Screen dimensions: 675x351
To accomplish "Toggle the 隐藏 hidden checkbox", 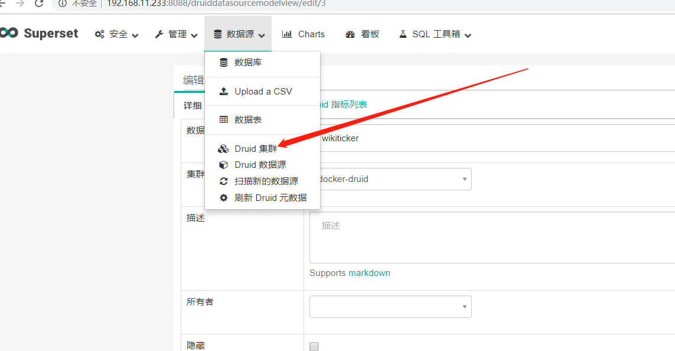I will click(x=314, y=346).
